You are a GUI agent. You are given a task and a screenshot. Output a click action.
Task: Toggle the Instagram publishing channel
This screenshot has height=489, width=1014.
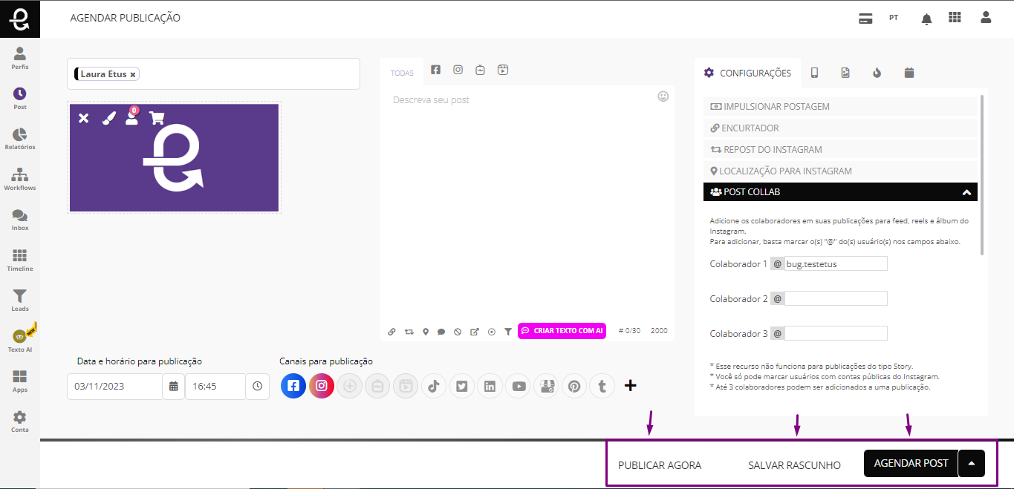[x=322, y=386]
